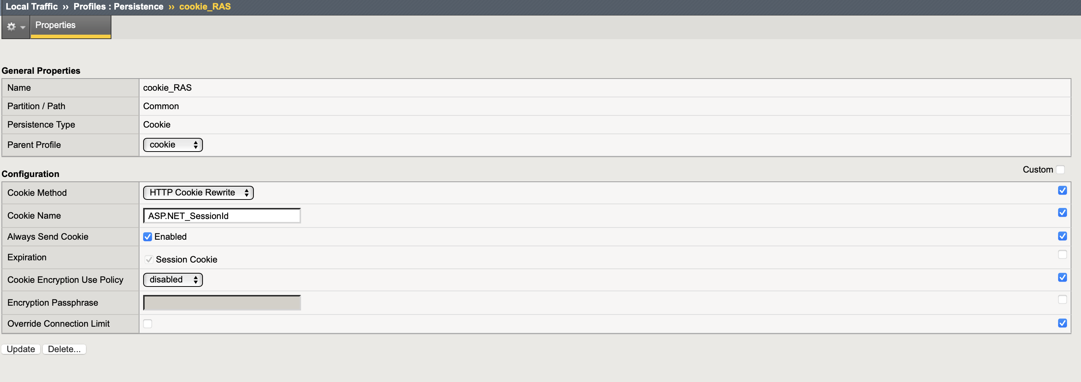1081x382 pixels.
Task: Uncheck custom override for Override Connection Limit
Action: (1062, 323)
